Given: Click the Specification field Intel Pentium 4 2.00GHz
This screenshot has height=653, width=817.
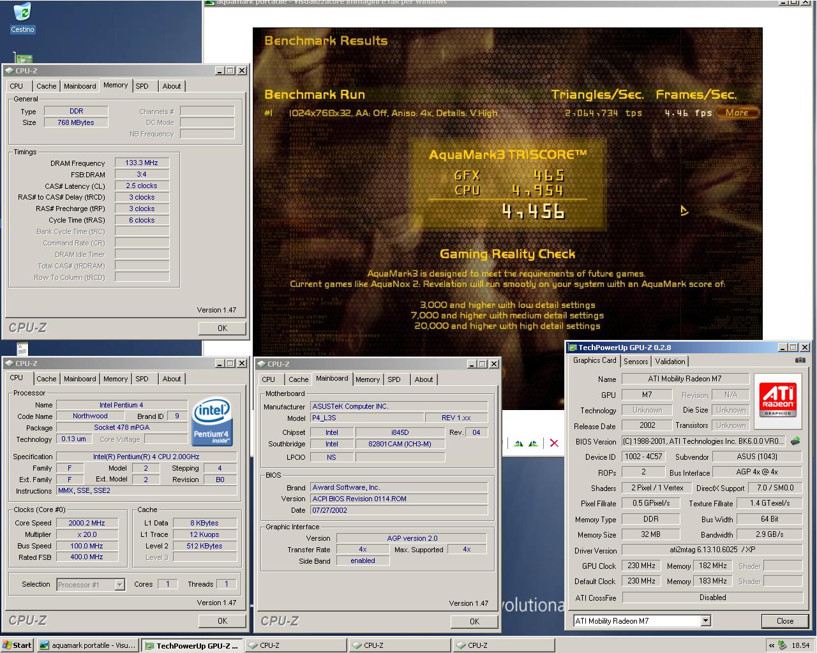Looking at the screenshot, I should (x=146, y=457).
